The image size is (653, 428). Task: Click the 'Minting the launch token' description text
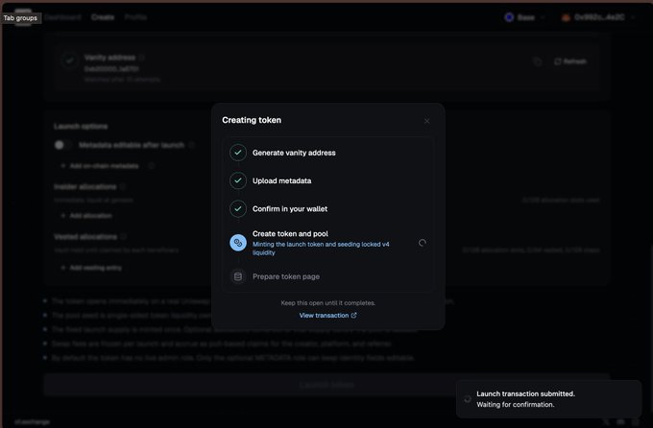pyautogui.click(x=321, y=249)
